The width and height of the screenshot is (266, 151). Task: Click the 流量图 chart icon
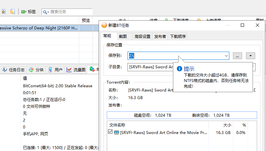pyautogui.click(x=69, y=70)
